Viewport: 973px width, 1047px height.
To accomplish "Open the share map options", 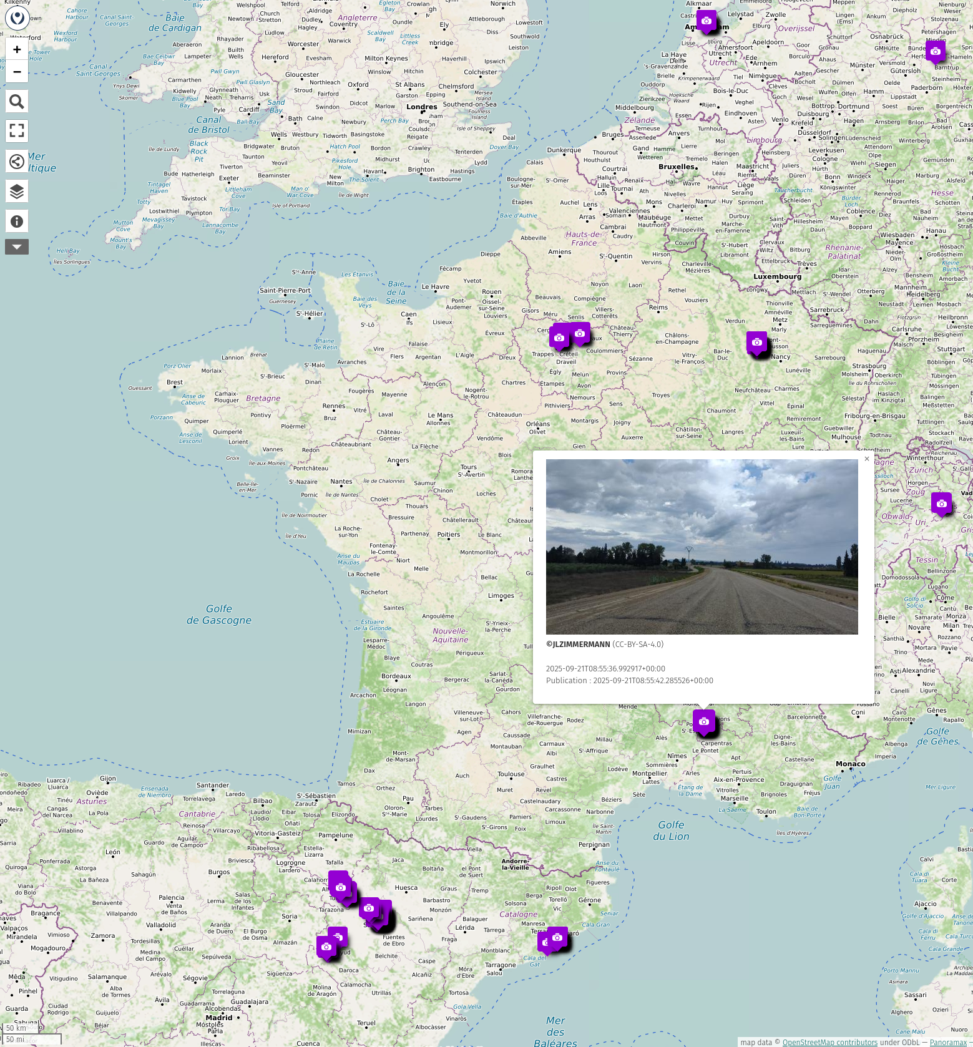I will pyautogui.click(x=17, y=161).
